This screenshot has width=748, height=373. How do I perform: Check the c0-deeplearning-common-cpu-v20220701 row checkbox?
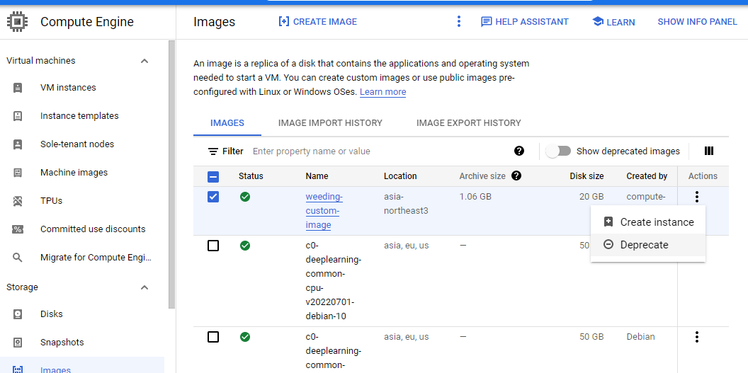(213, 246)
